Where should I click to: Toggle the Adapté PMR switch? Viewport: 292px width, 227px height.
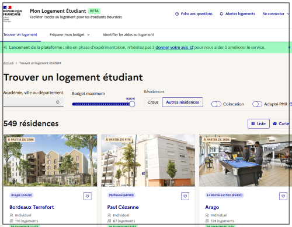point(257,104)
